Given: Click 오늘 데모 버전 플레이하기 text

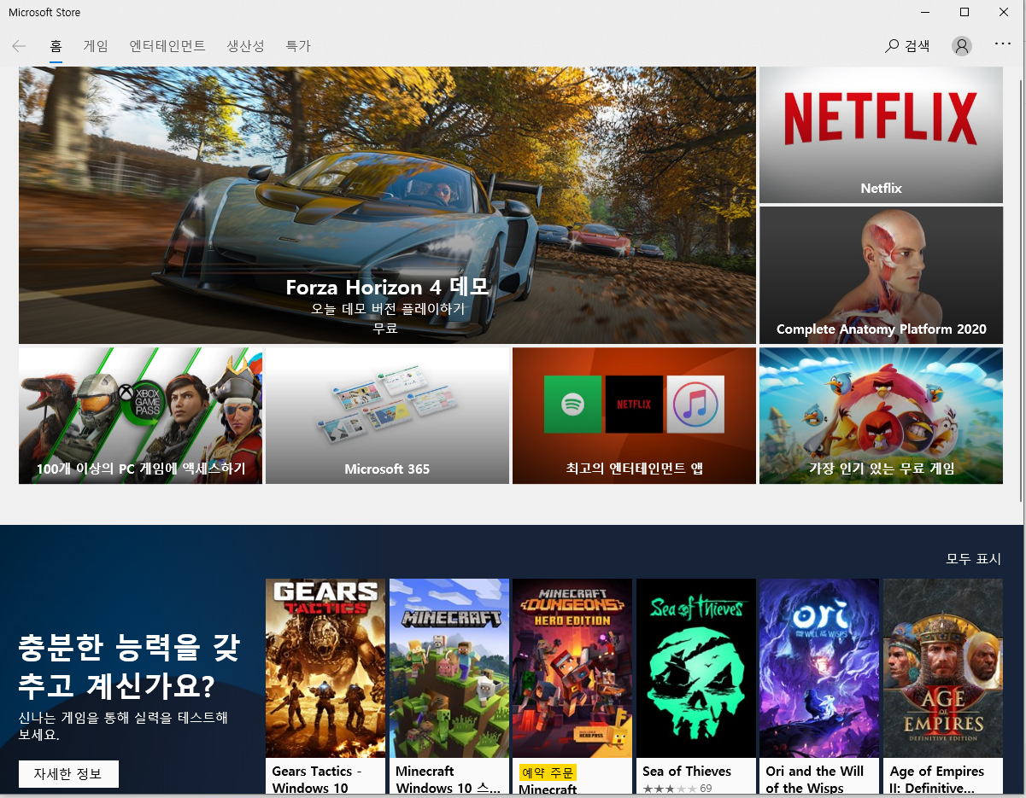Looking at the screenshot, I should tap(388, 309).
